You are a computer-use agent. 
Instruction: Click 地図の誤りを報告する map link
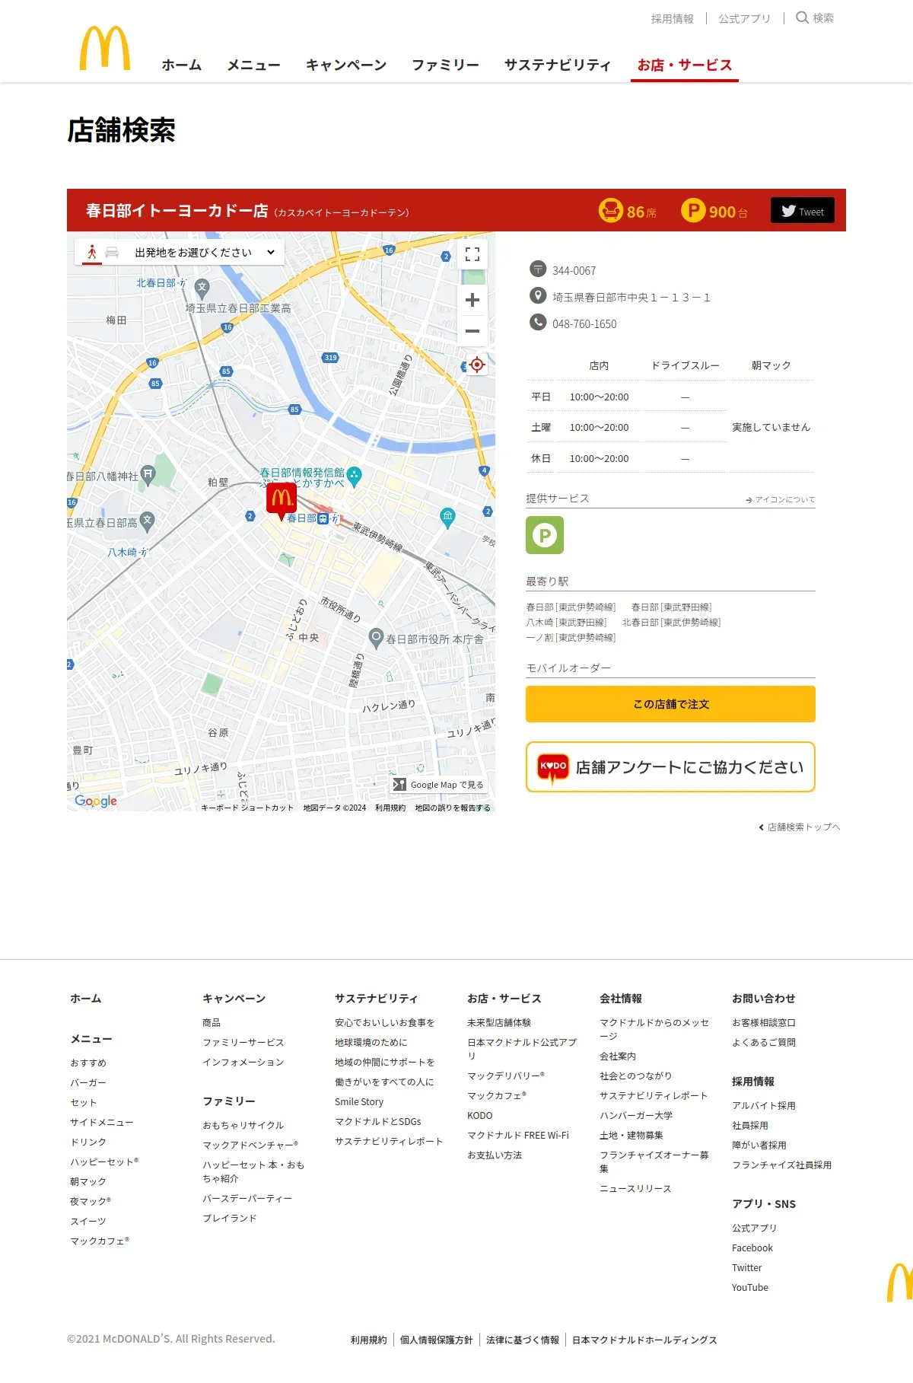pyautogui.click(x=453, y=808)
